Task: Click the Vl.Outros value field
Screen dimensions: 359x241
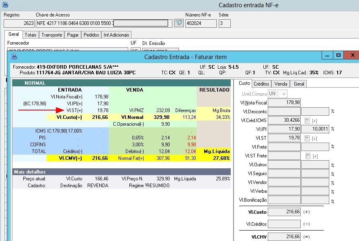Action: (284, 165)
